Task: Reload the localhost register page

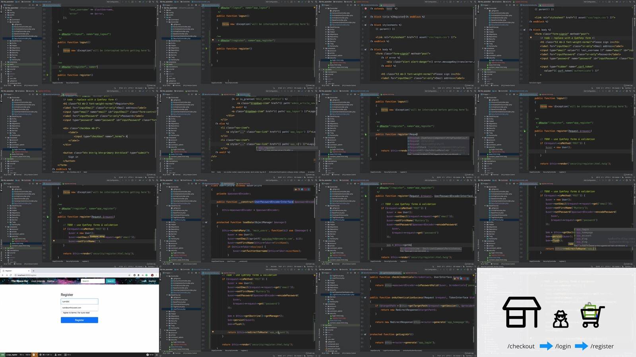Action: pos(10,275)
